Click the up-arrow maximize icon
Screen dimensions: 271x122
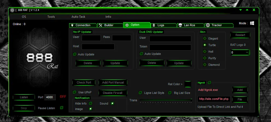tap(247, 10)
